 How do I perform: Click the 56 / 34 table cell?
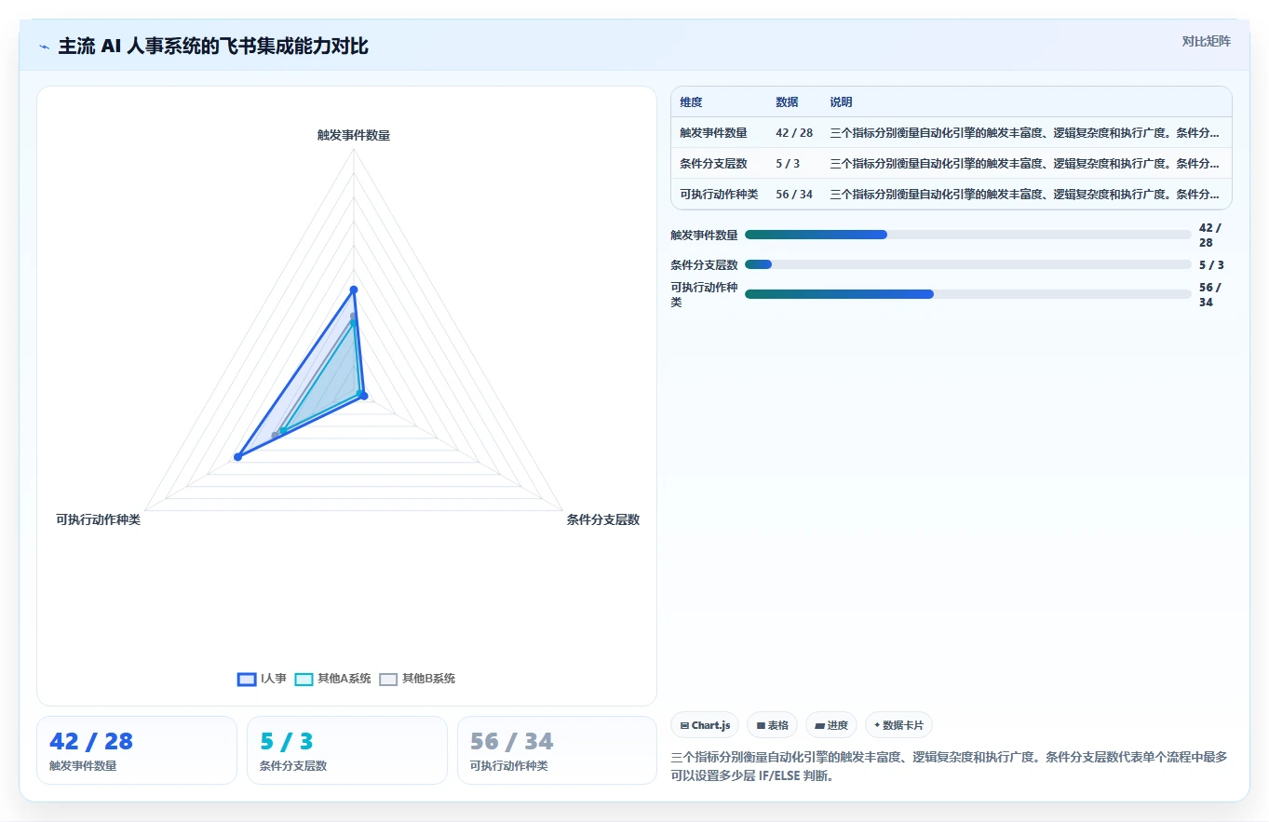click(x=794, y=195)
